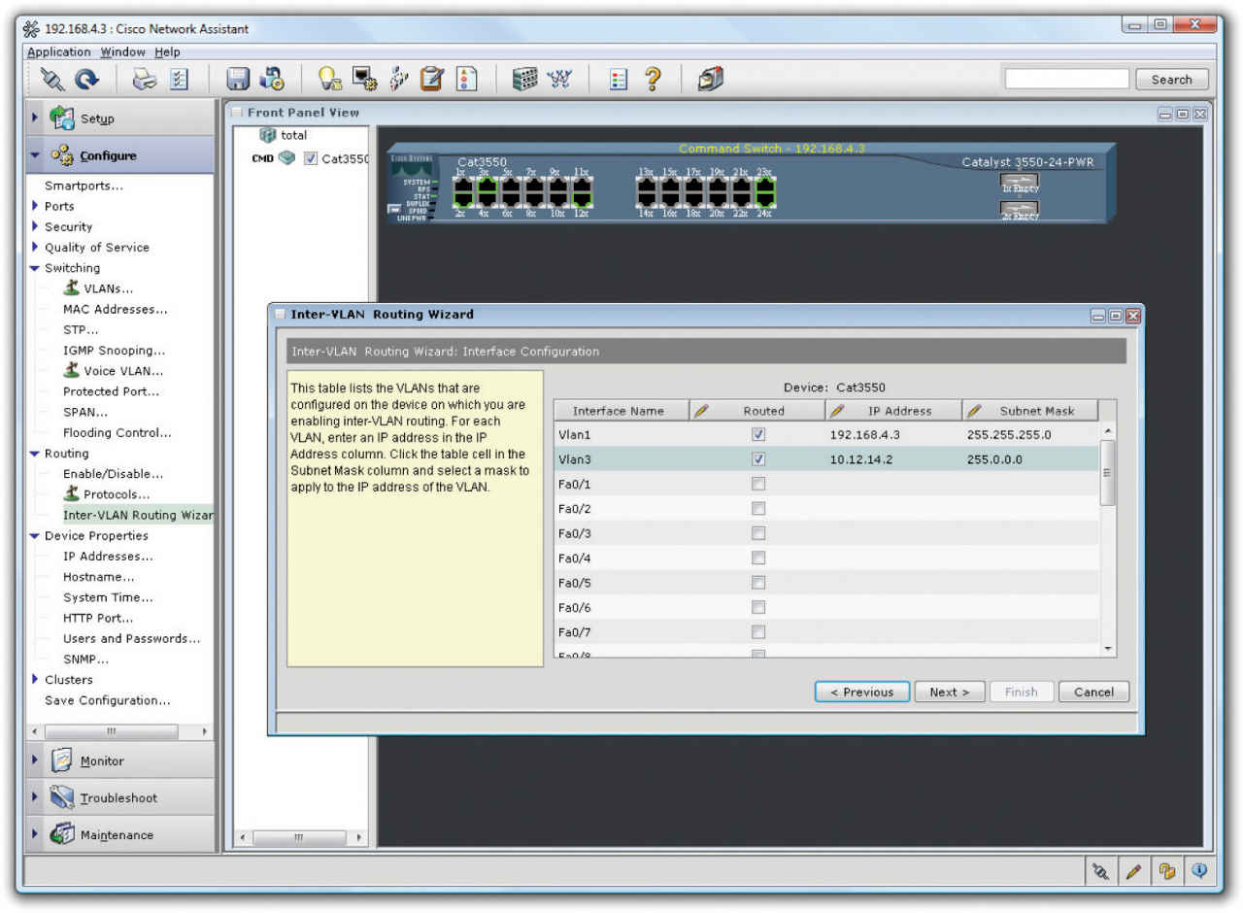The image size is (1243, 913).
Task: Click the Save Configuration floppy icon
Action: tap(239, 80)
